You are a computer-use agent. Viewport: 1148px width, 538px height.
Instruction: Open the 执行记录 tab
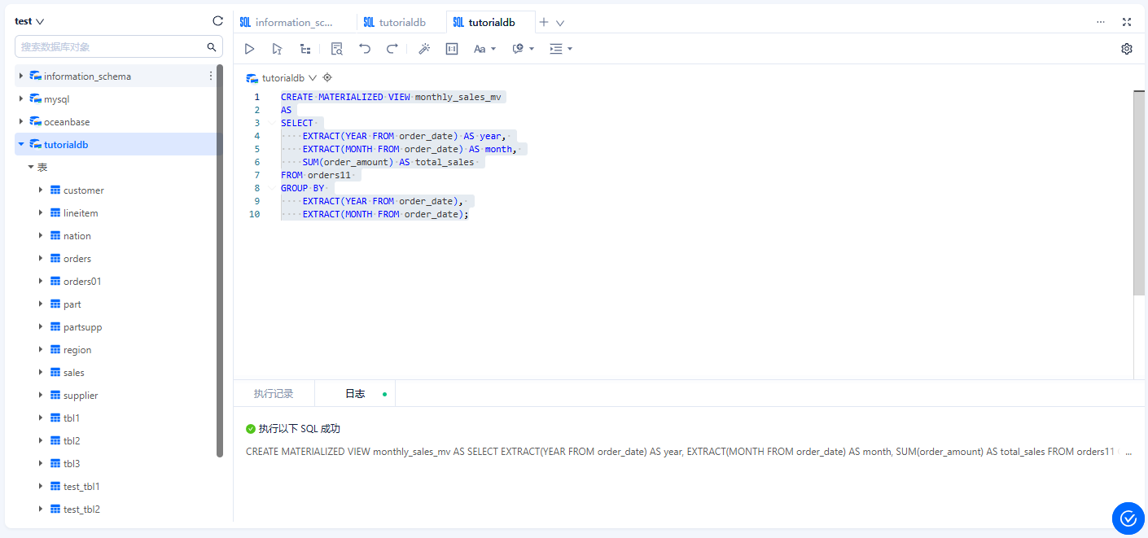(274, 394)
